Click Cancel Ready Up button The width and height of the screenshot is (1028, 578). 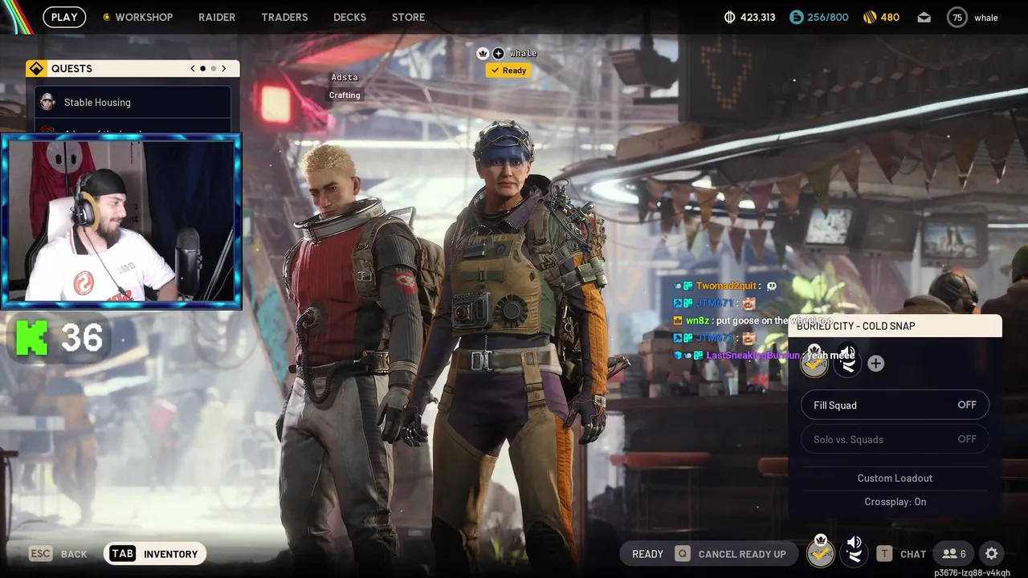pos(742,554)
